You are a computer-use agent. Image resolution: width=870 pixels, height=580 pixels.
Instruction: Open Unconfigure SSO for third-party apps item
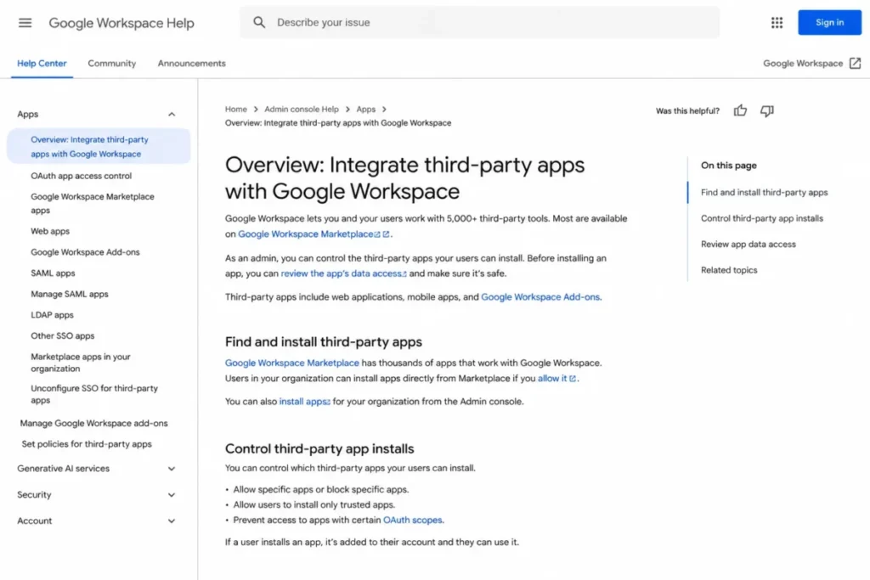pyautogui.click(x=94, y=394)
